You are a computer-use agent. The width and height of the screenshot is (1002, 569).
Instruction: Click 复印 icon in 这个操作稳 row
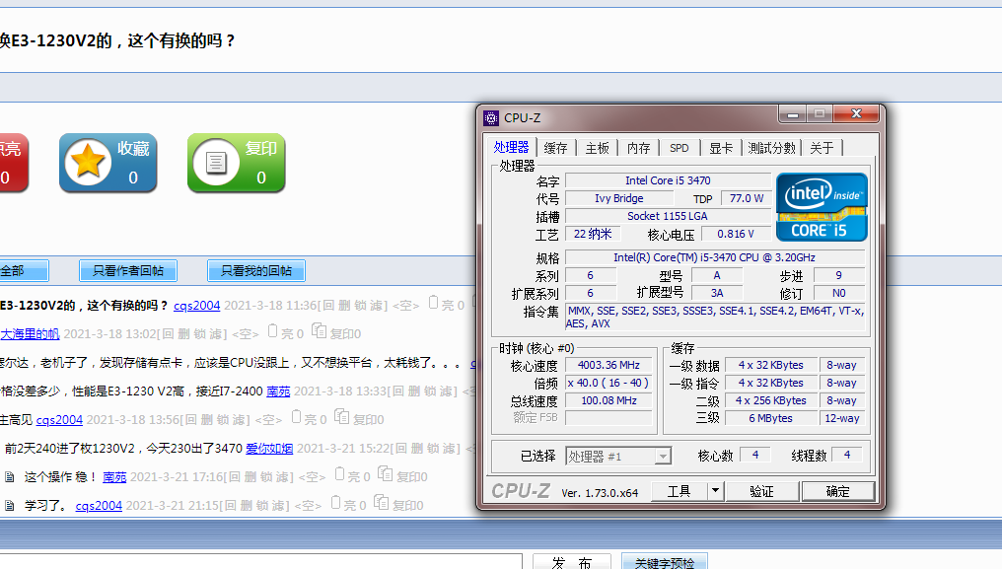[x=386, y=473]
